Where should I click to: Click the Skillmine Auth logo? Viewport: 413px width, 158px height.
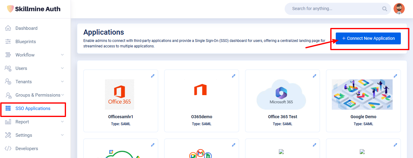click(x=34, y=9)
